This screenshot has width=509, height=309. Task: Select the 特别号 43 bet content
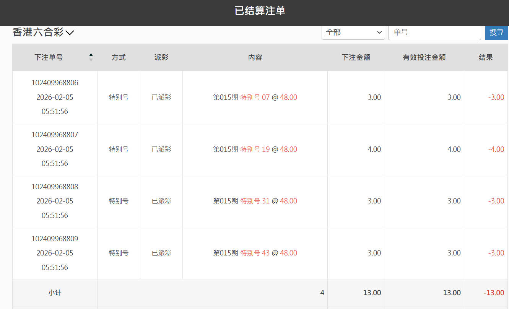click(255, 253)
